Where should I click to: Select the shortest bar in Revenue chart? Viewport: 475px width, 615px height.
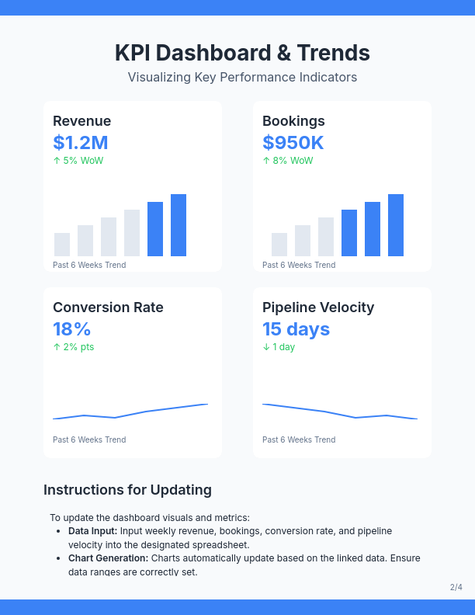point(62,245)
